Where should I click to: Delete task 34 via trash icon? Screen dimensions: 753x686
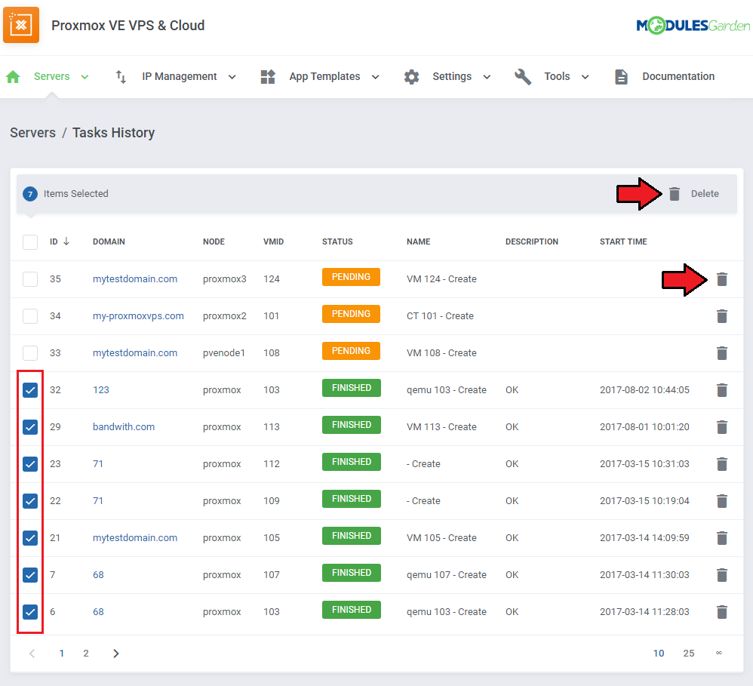point(722,316)
